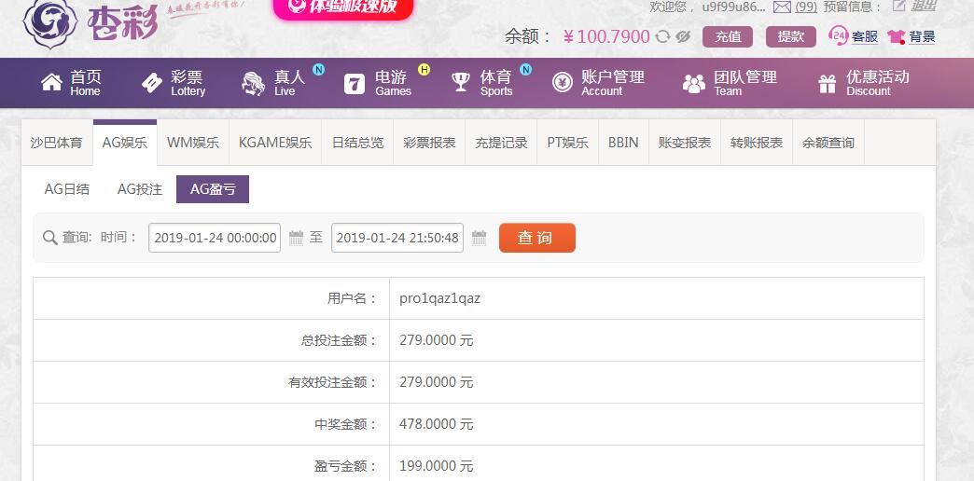Screen dimensions: 974x481
Task: Click the 杏彩 site logo
Action: coord(90,23)
